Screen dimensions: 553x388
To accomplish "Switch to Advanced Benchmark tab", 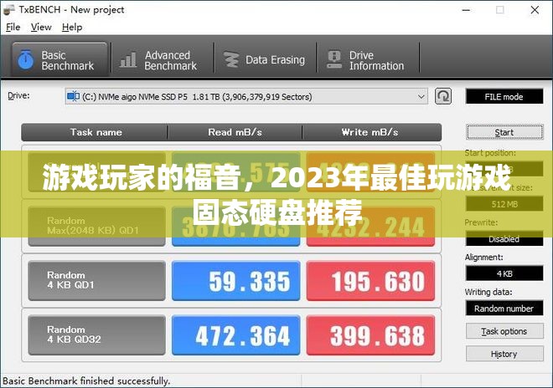I will pyautogui.click(x=163, y=60).
